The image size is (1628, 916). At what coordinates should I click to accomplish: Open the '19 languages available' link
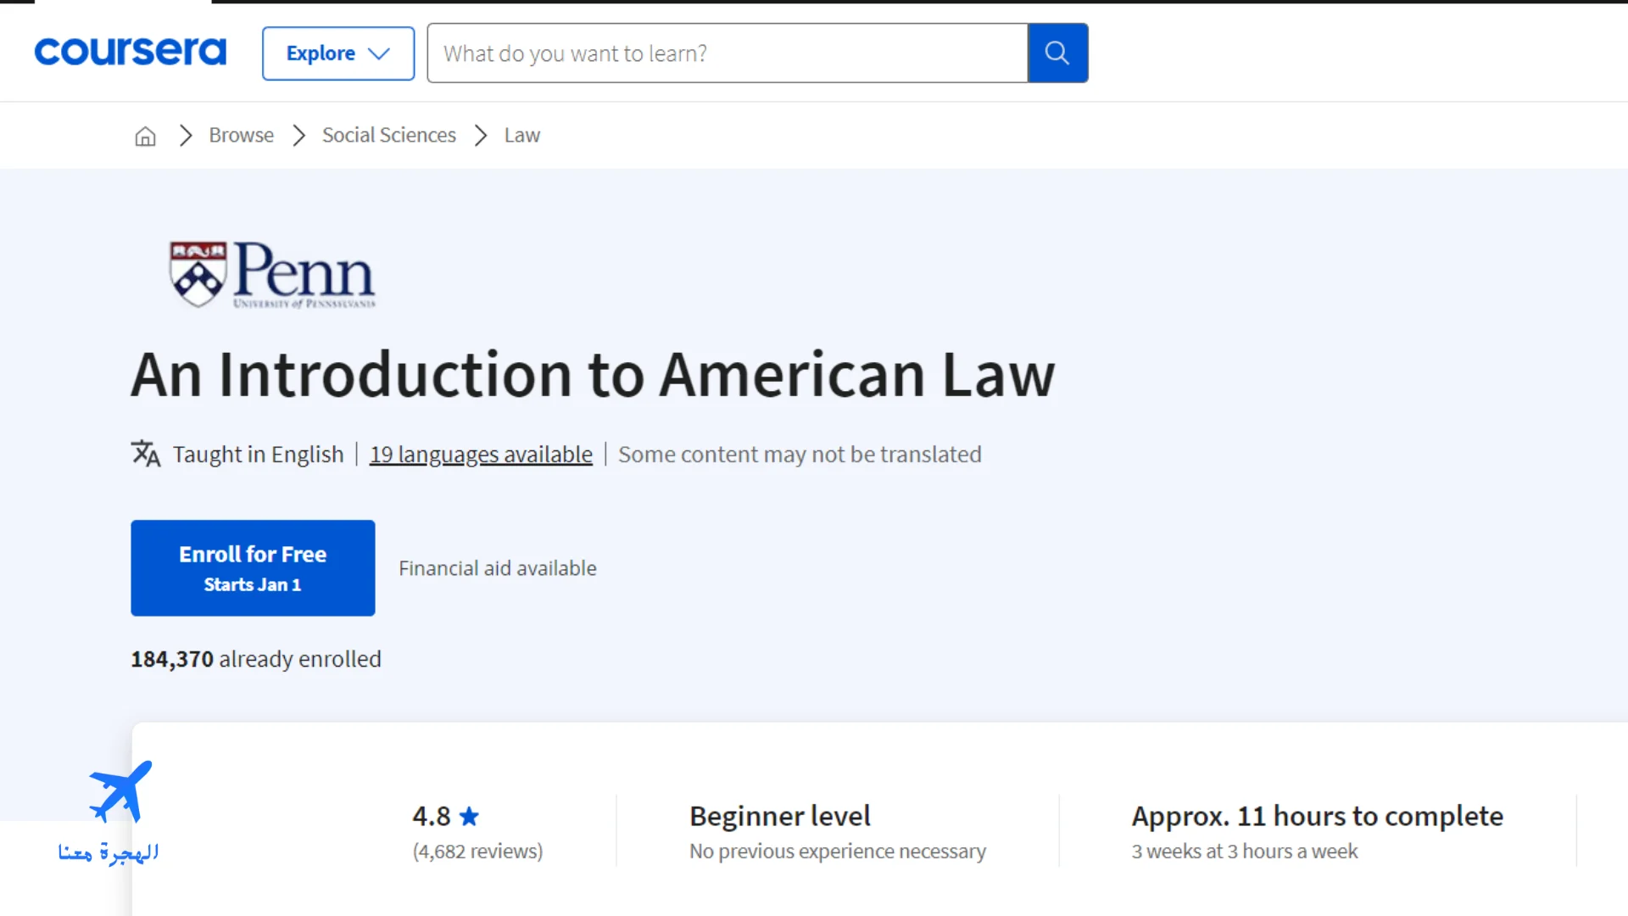point(481,455)
